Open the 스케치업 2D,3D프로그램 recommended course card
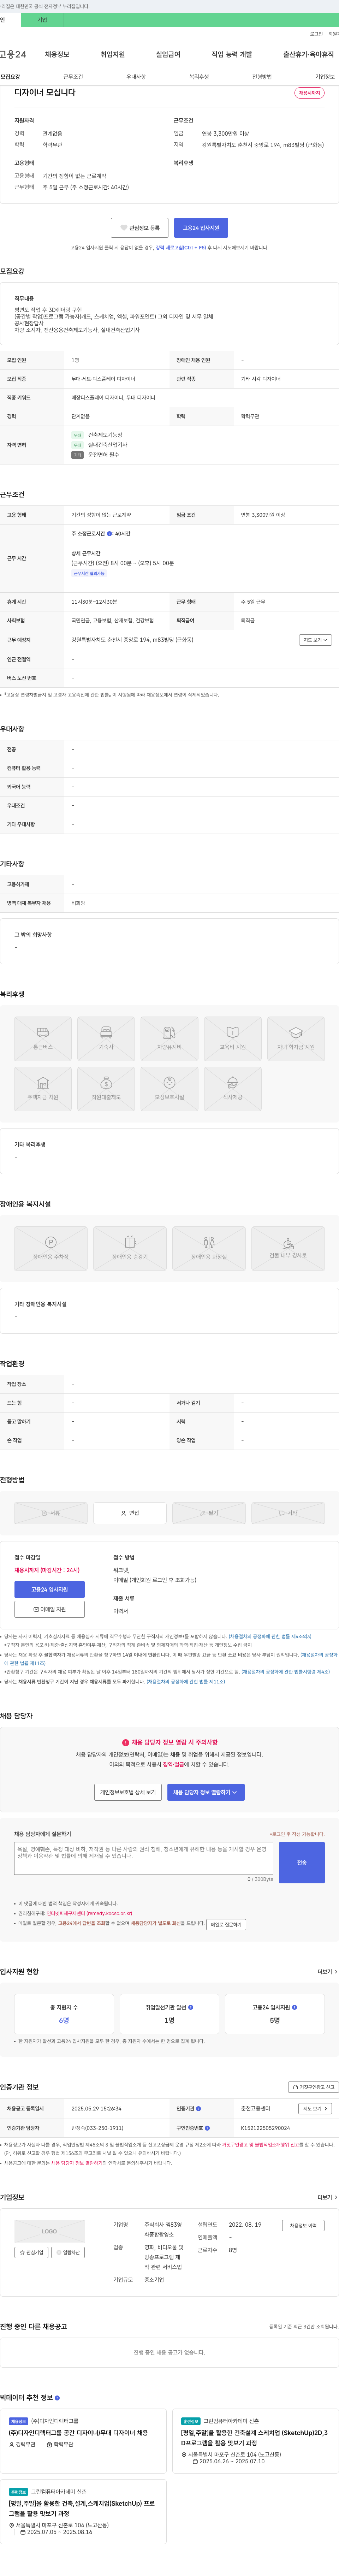This screenshot has width=339, height=2576. pyautogui.click(x=255, y=2438)
